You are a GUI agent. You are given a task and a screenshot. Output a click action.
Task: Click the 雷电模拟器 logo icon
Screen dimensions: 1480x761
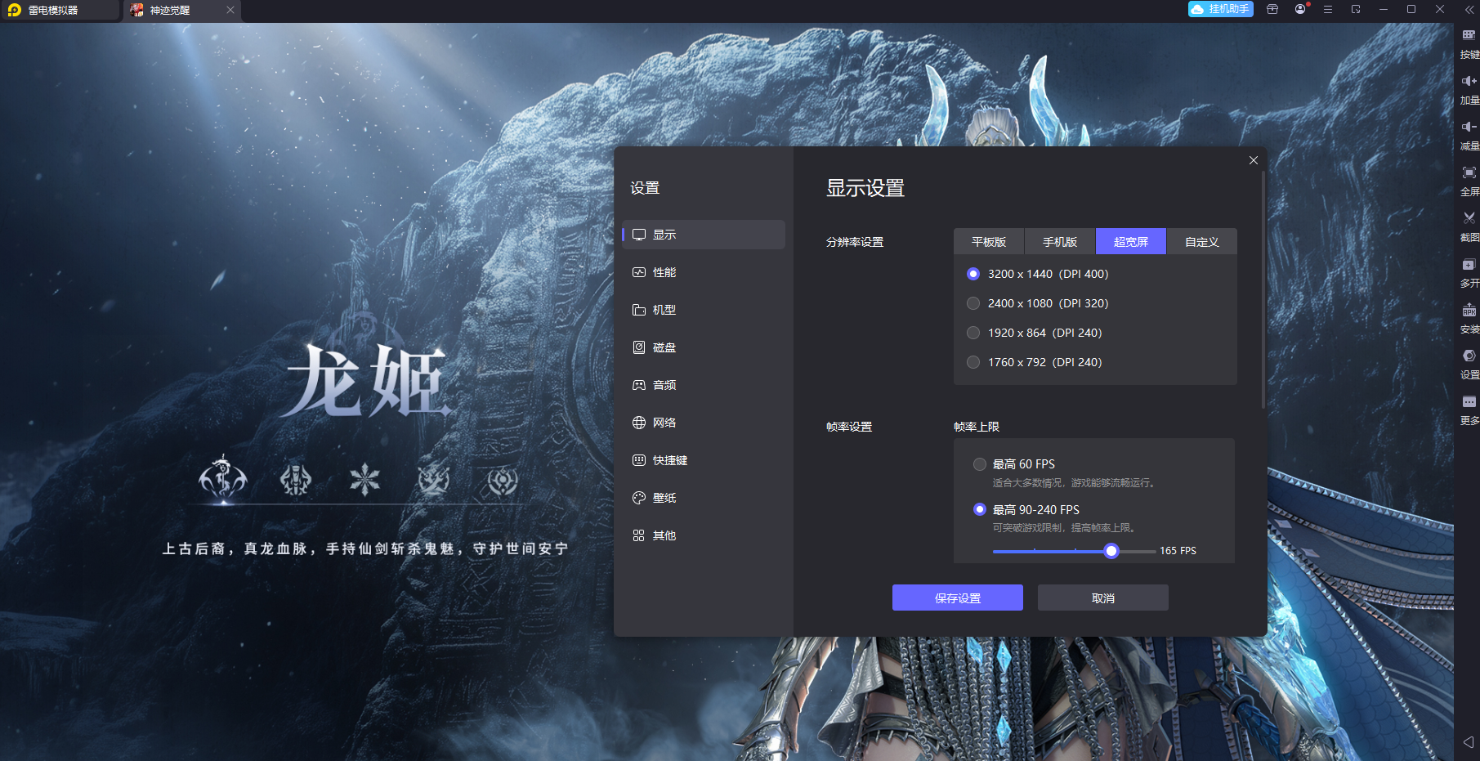pos(14,10)
